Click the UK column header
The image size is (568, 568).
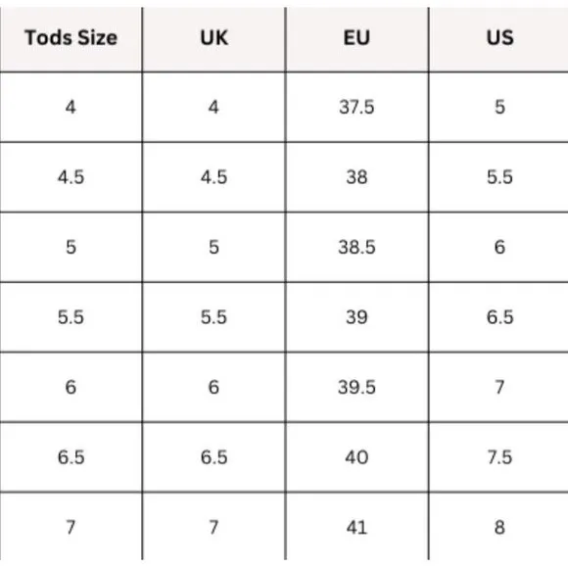coord(214,37)
